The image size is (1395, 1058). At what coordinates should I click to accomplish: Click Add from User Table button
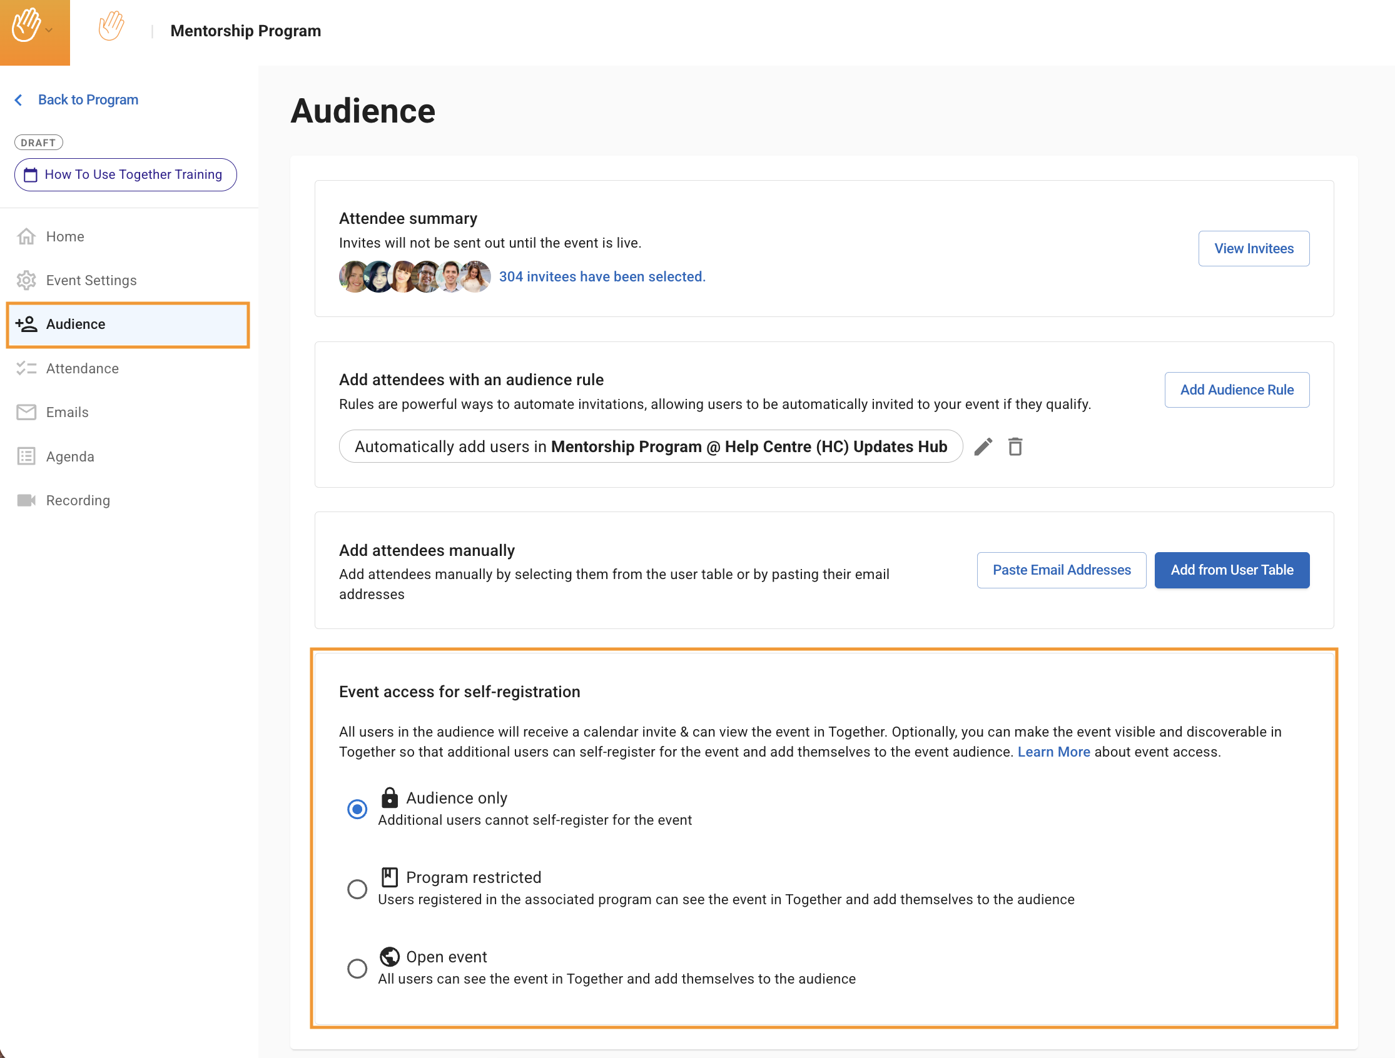(1231, 570)
